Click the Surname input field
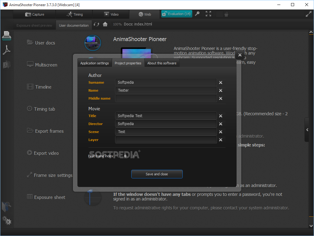Screen dimensions: 314x236 [166, 82]
